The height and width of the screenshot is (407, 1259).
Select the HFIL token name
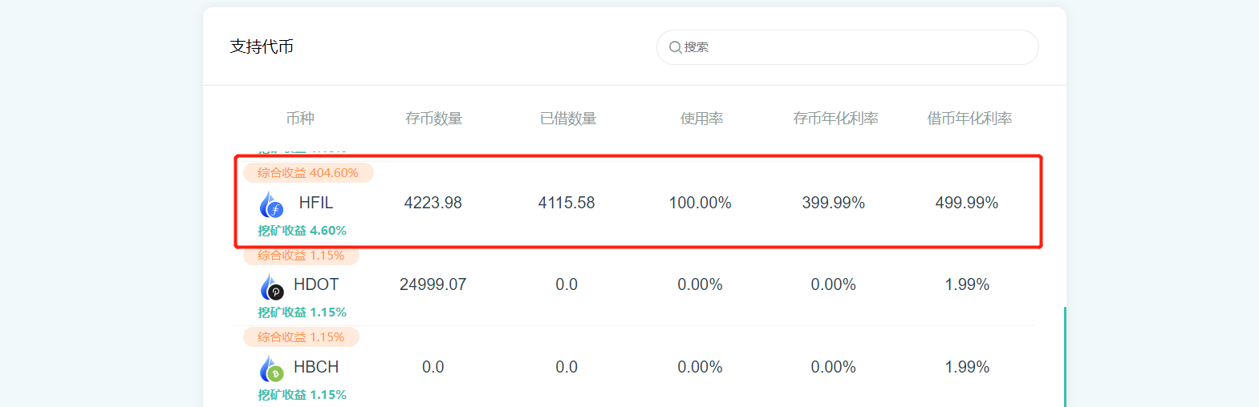pos(315,203)
